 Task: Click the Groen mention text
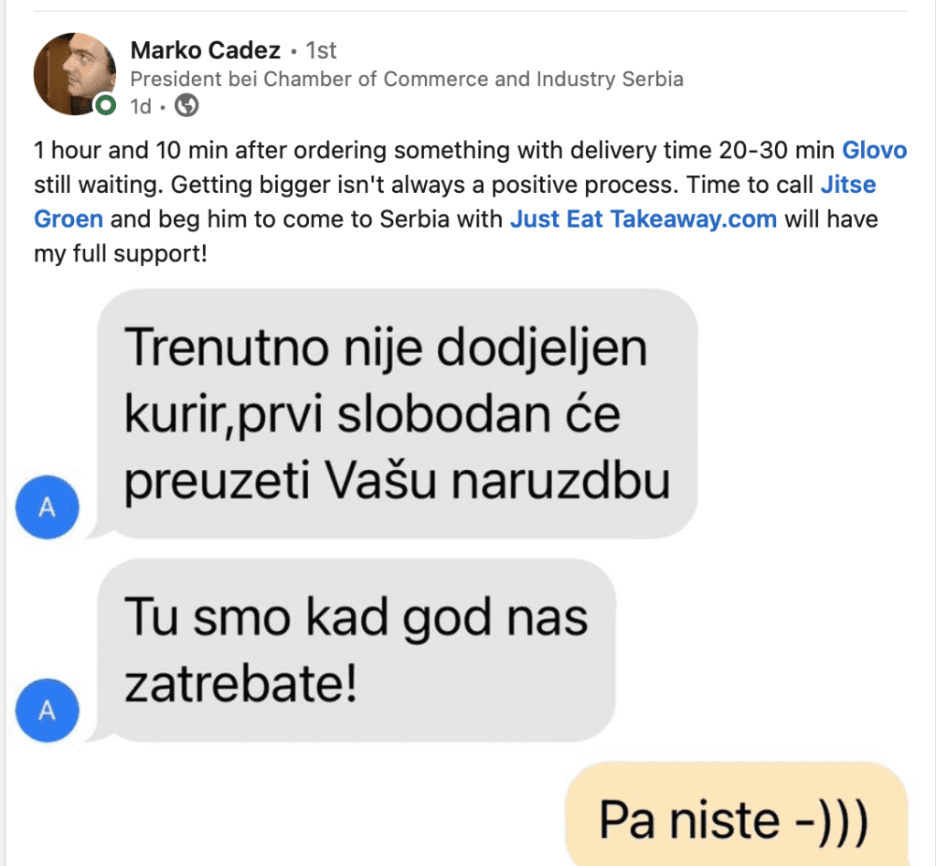68,219
